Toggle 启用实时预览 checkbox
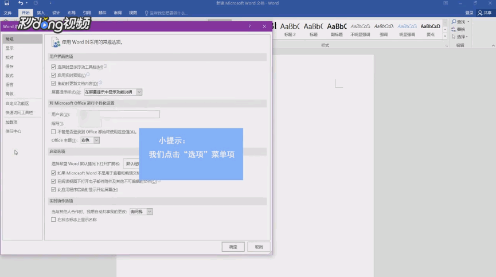Screen dimensions: 496x277 pos(53,75)
